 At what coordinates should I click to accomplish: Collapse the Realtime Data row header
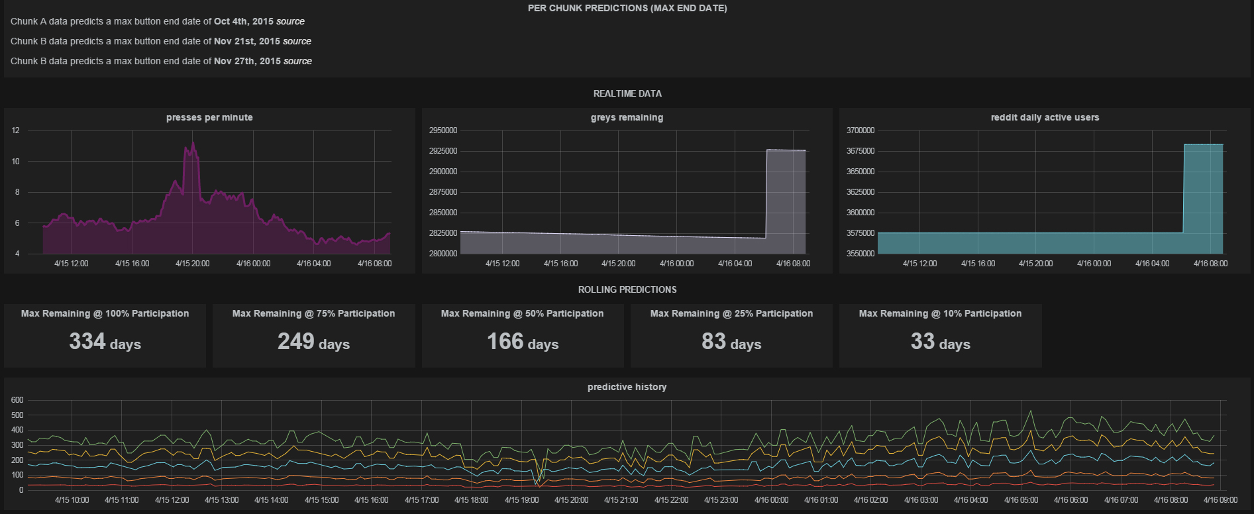pyautogui.click(x=627, y=93)
